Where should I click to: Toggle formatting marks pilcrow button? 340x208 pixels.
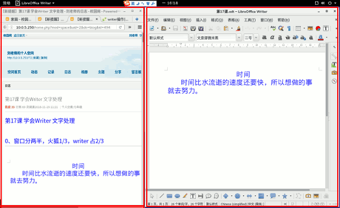(288, 28)
